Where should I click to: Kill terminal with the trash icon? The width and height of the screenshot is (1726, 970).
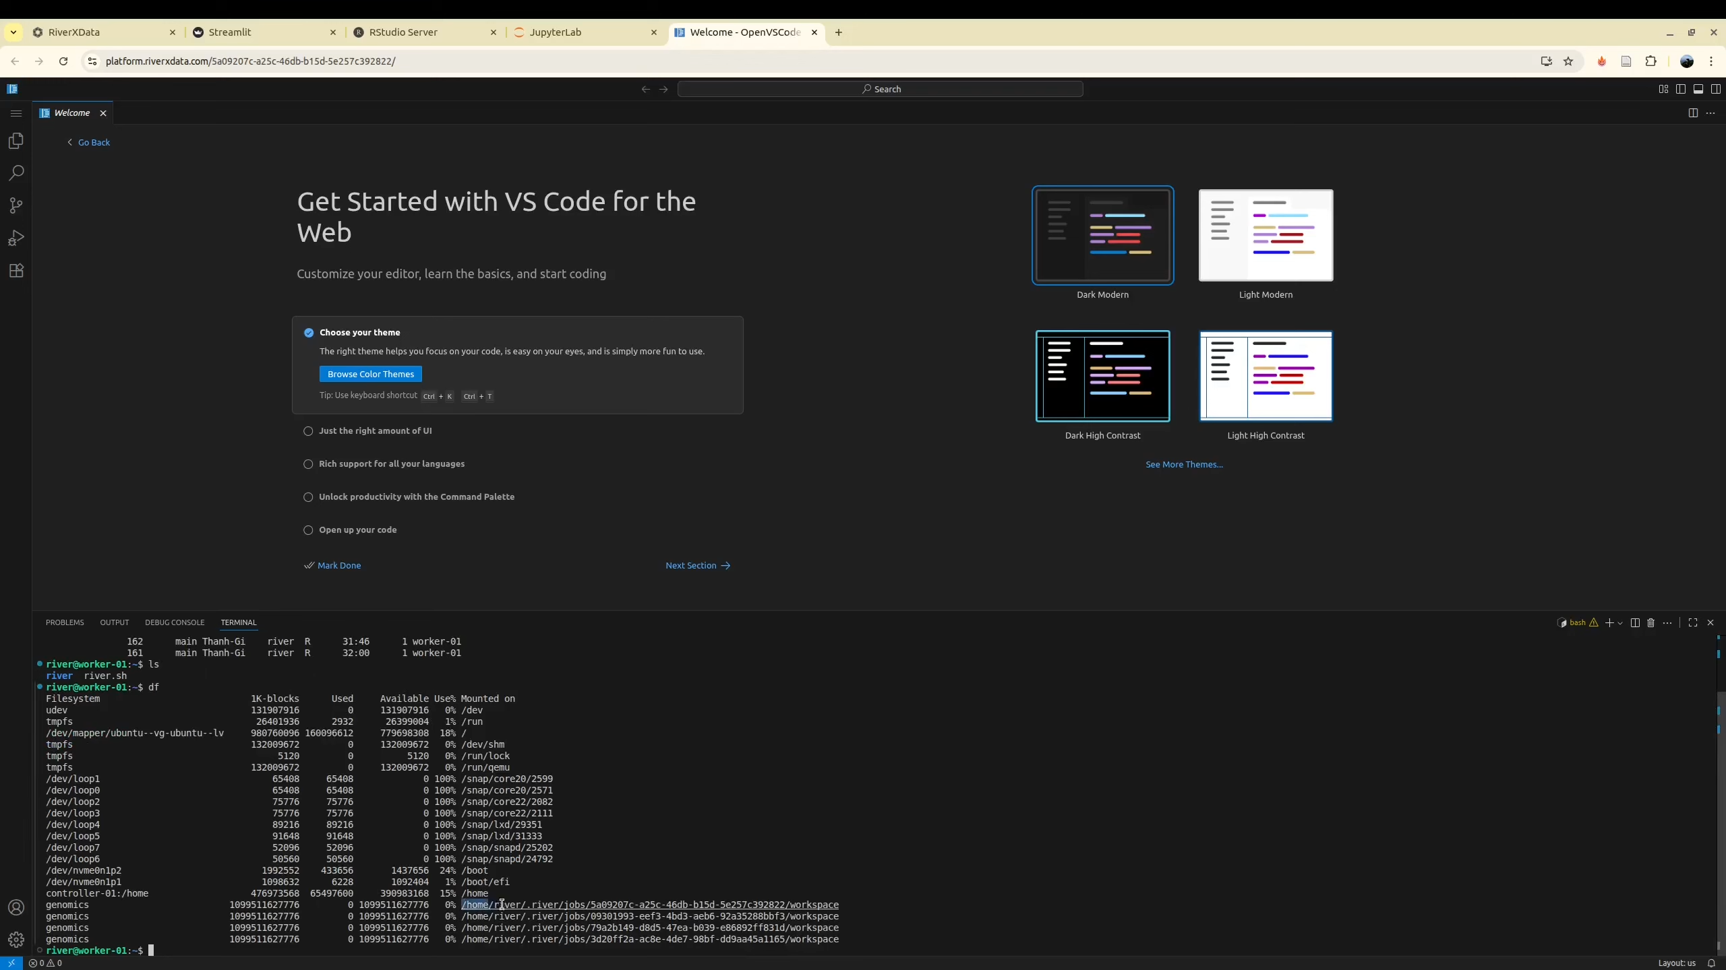click(x=1650, y=622)
